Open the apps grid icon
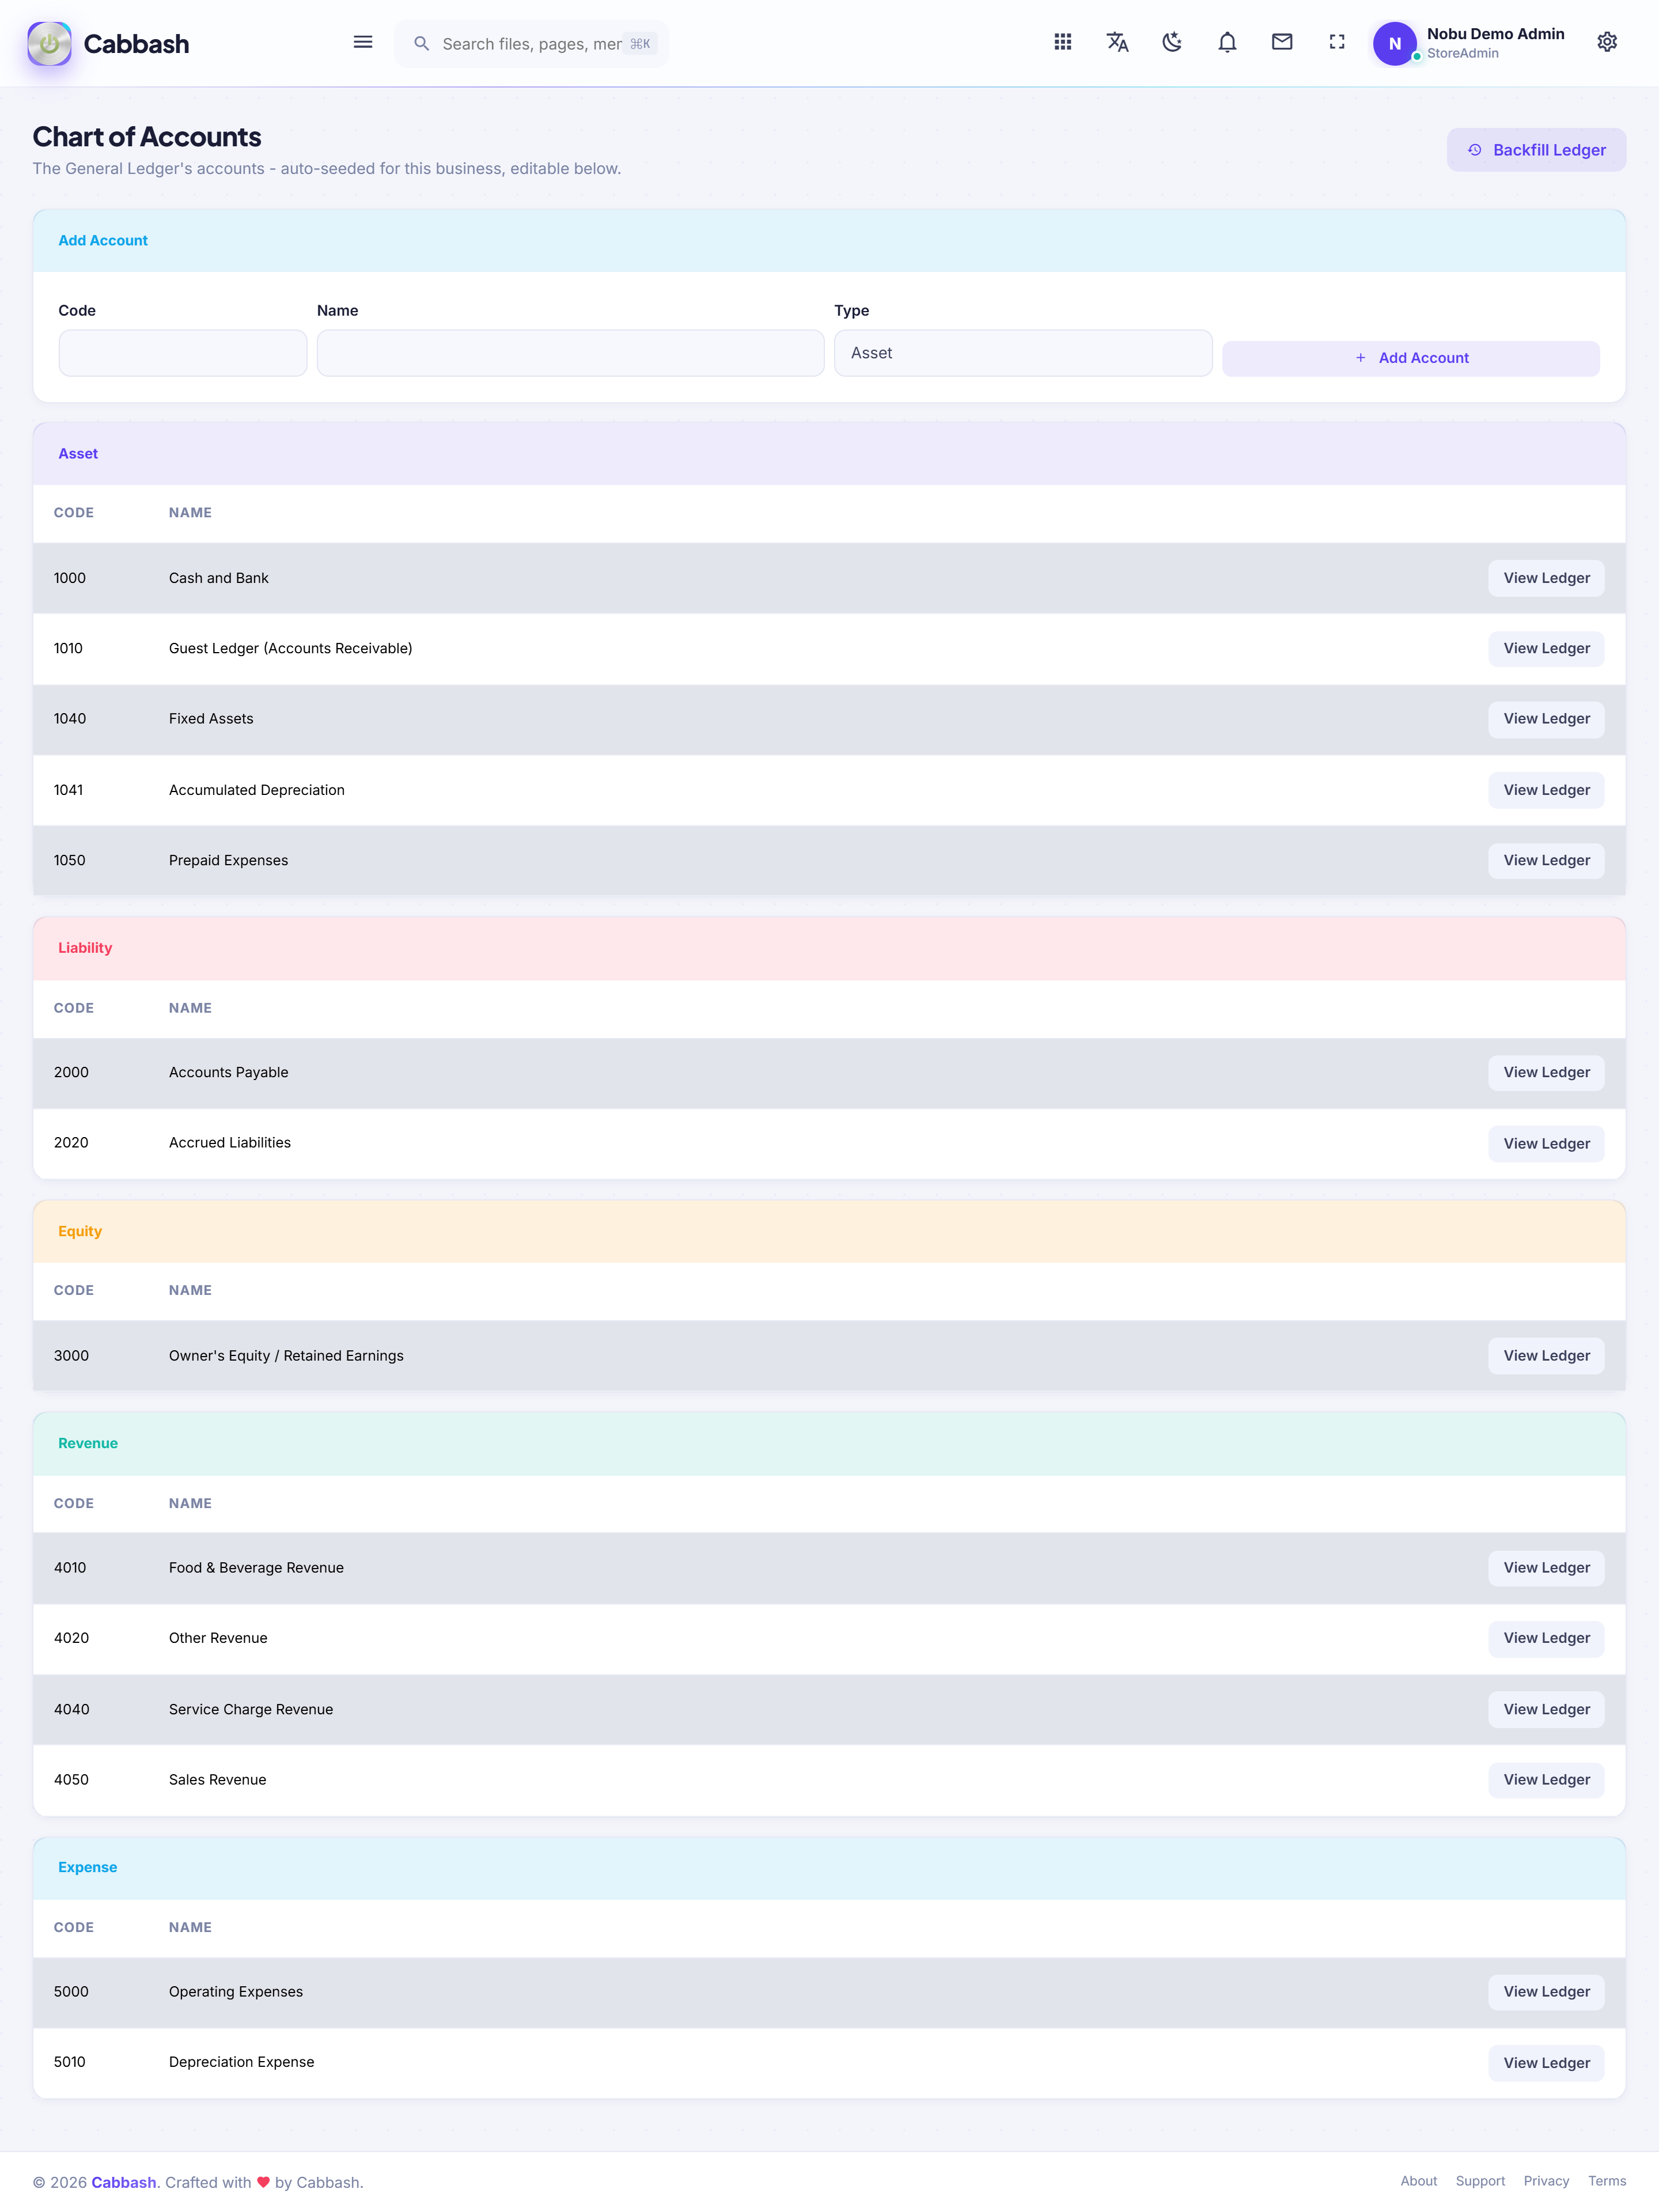The image size is (1659, 2212). (x=1063, y=42)
